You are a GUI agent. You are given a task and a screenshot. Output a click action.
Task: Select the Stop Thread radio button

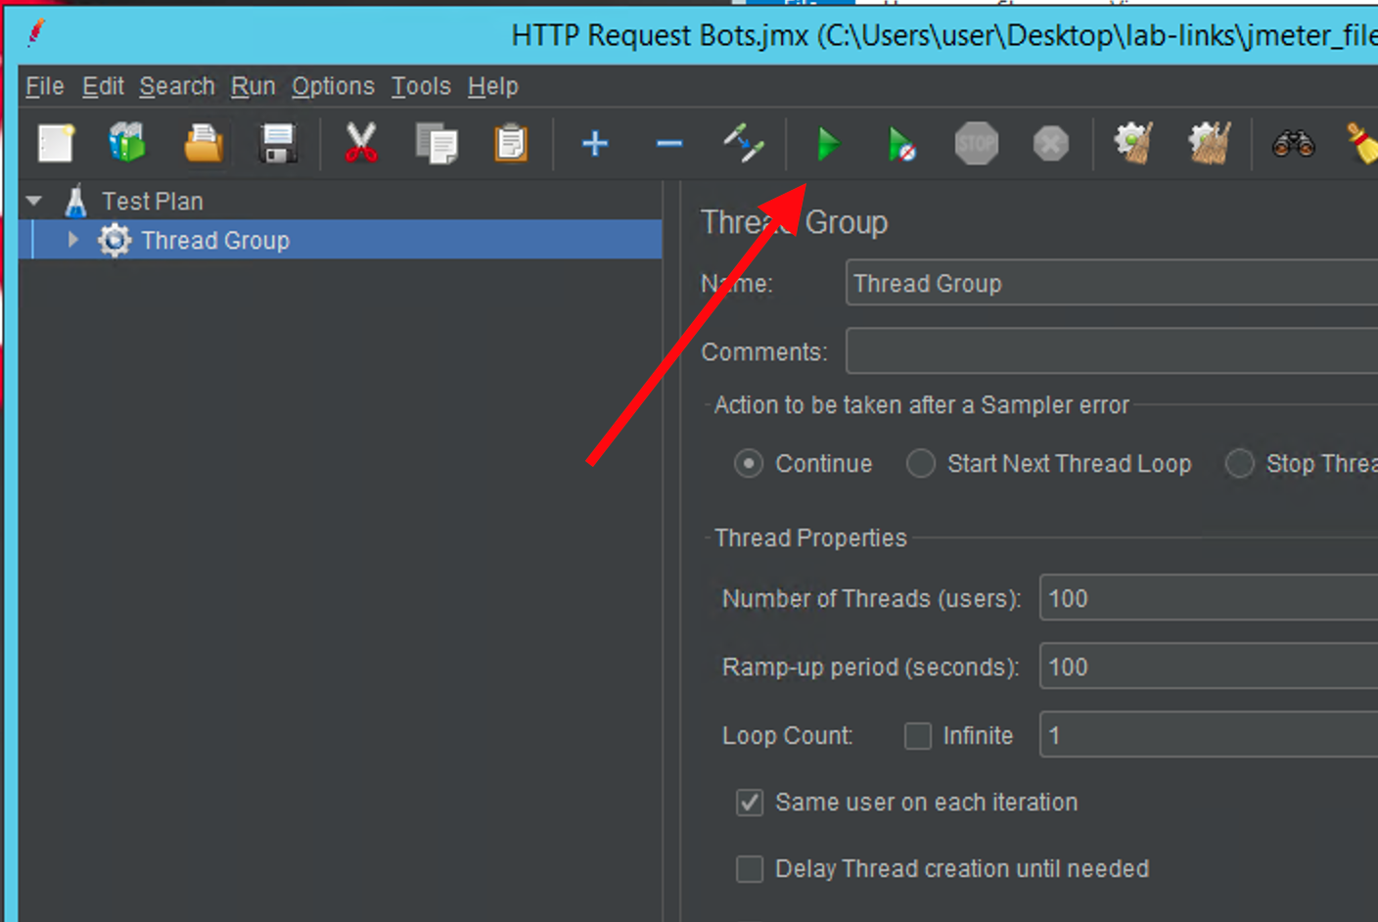coord(1240,463)
